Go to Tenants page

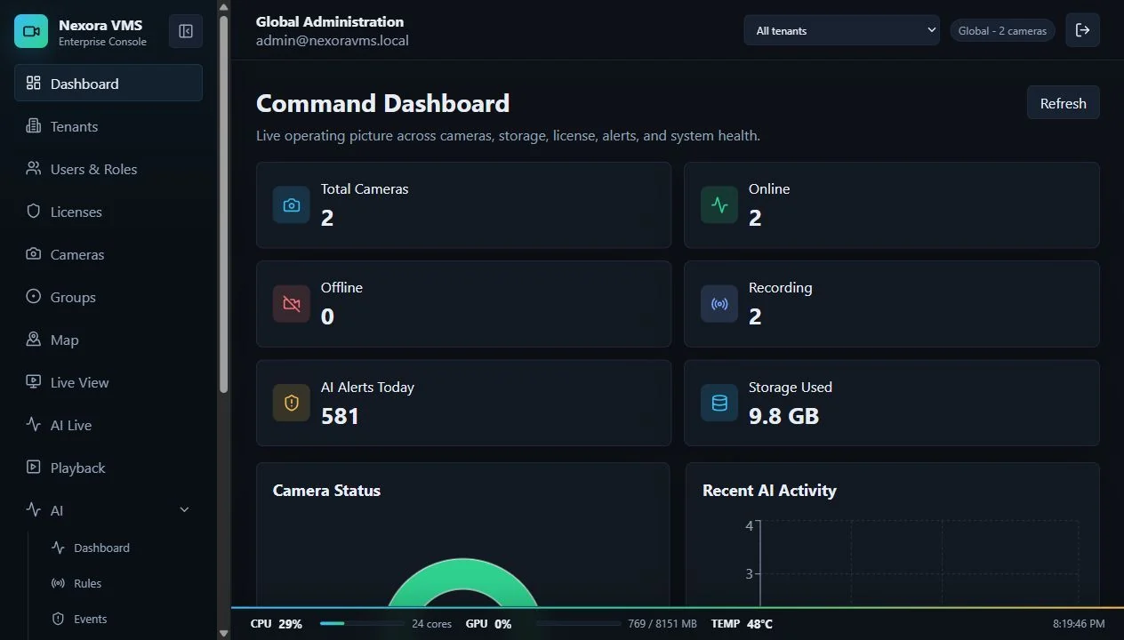pyautogui.click(x=108, y=126)
